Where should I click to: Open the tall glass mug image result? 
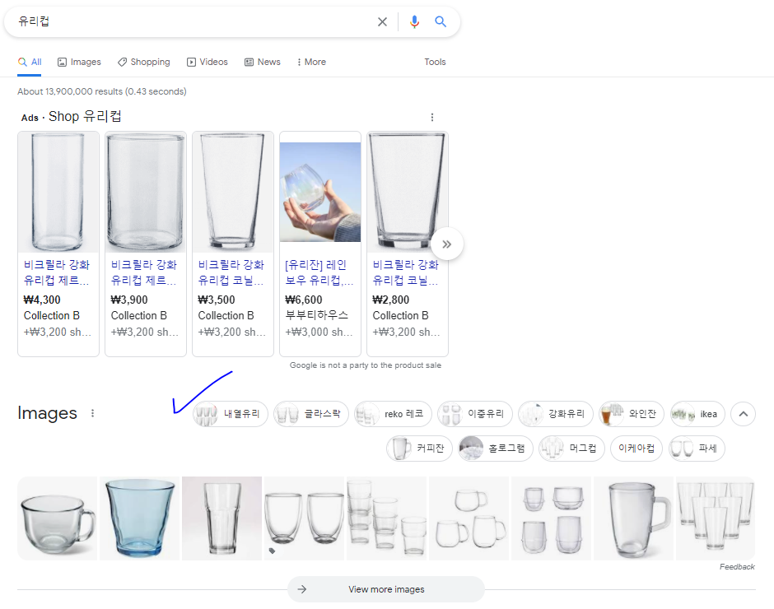633,518
